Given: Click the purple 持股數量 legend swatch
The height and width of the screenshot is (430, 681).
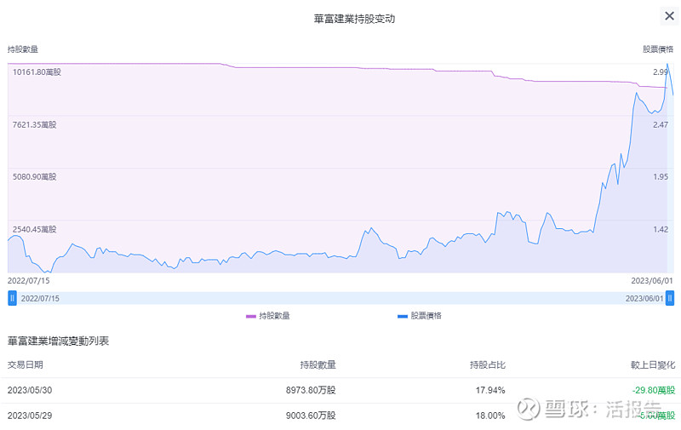Looking at the screenshot, I should [251, 316].
